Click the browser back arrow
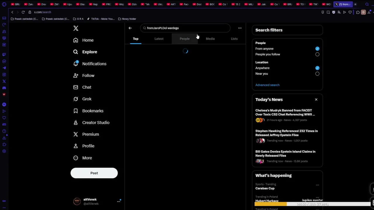The width and height of the screenshot is (374, 210). [x=12, y=12]
